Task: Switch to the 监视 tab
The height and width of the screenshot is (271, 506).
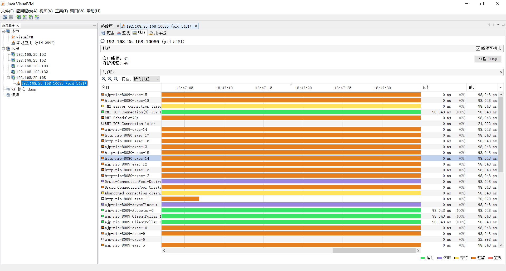Action: tap(123, 33)
